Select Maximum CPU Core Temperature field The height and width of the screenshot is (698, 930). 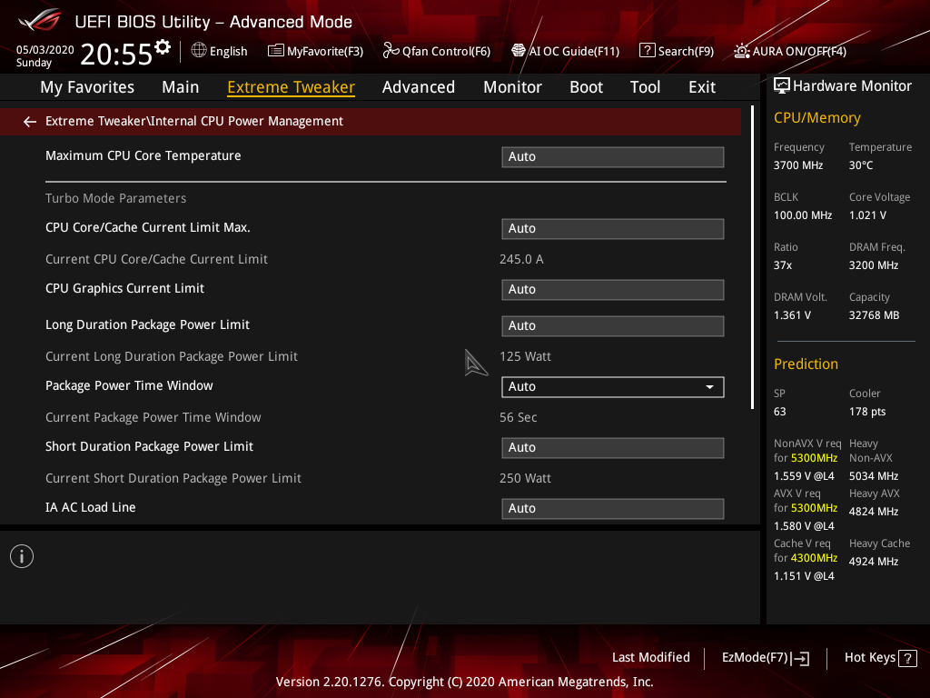(613, 156)
